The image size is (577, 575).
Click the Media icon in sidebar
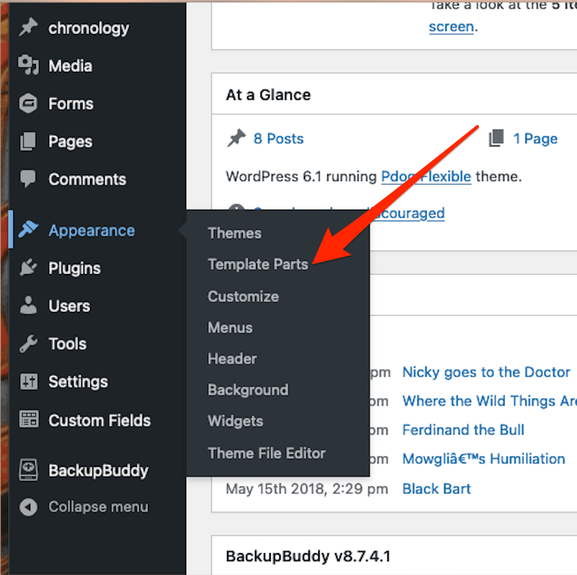tap(29, 66)
